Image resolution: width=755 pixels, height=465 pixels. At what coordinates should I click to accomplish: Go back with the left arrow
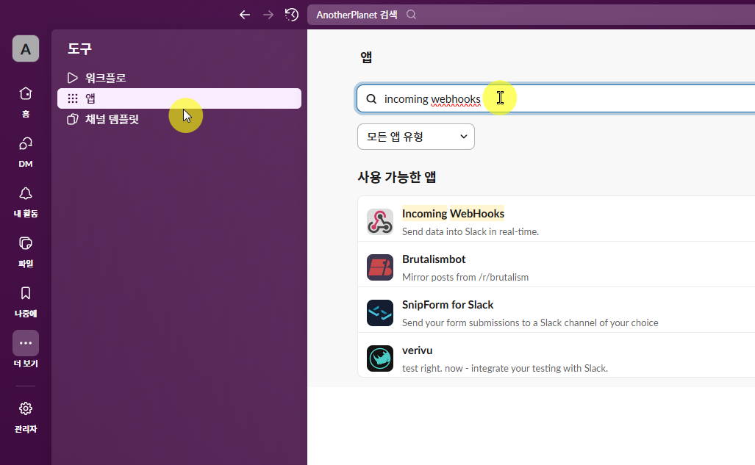point(245,15)
